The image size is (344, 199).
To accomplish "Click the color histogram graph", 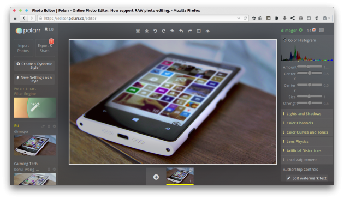I will tap(307, 52).
